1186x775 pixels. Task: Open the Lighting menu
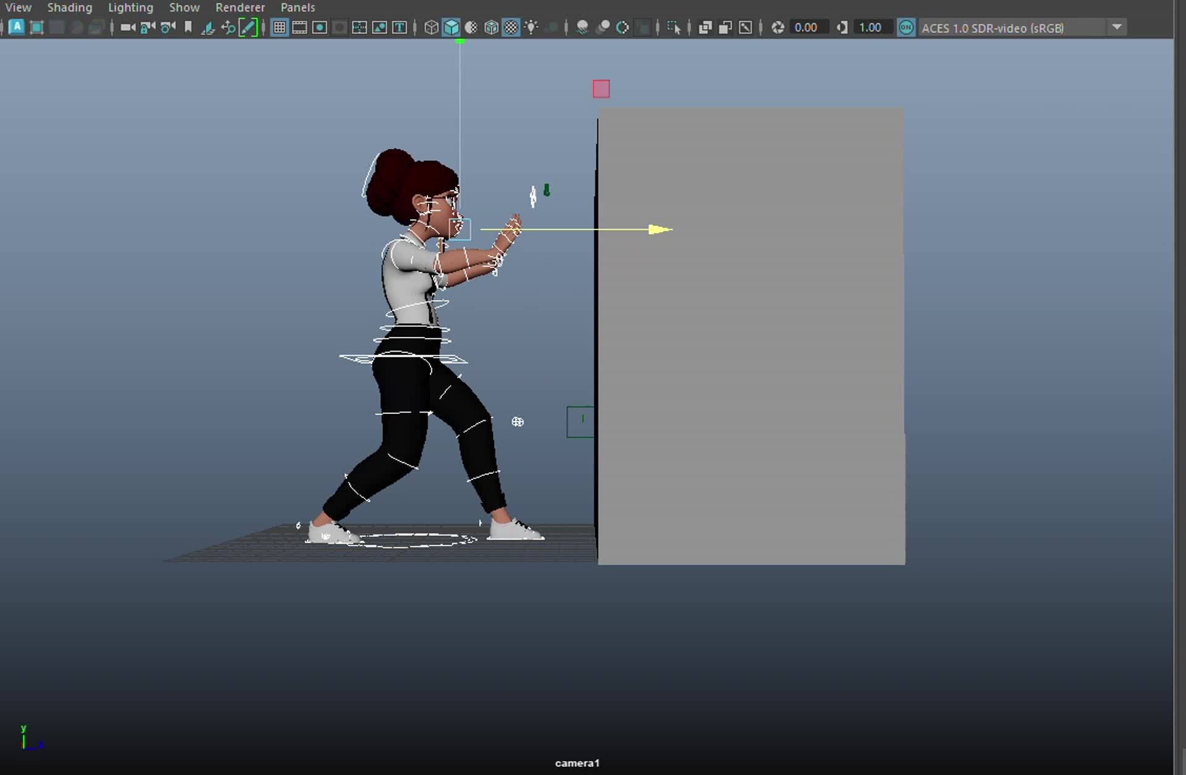coord(130,7)
